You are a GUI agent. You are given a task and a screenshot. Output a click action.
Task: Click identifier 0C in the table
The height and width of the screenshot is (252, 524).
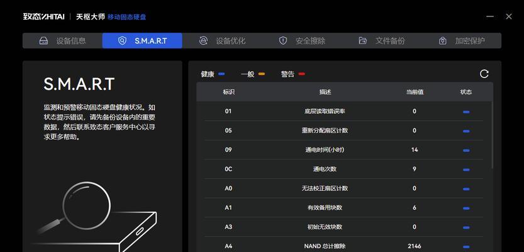228,169
